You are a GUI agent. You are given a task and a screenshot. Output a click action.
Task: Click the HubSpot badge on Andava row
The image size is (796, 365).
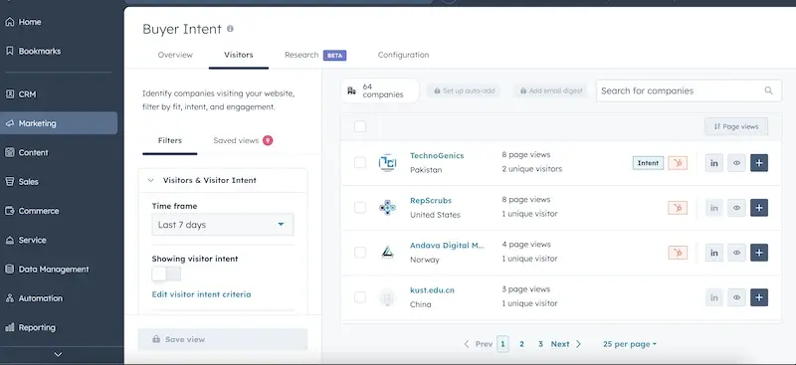pos(678,253)
